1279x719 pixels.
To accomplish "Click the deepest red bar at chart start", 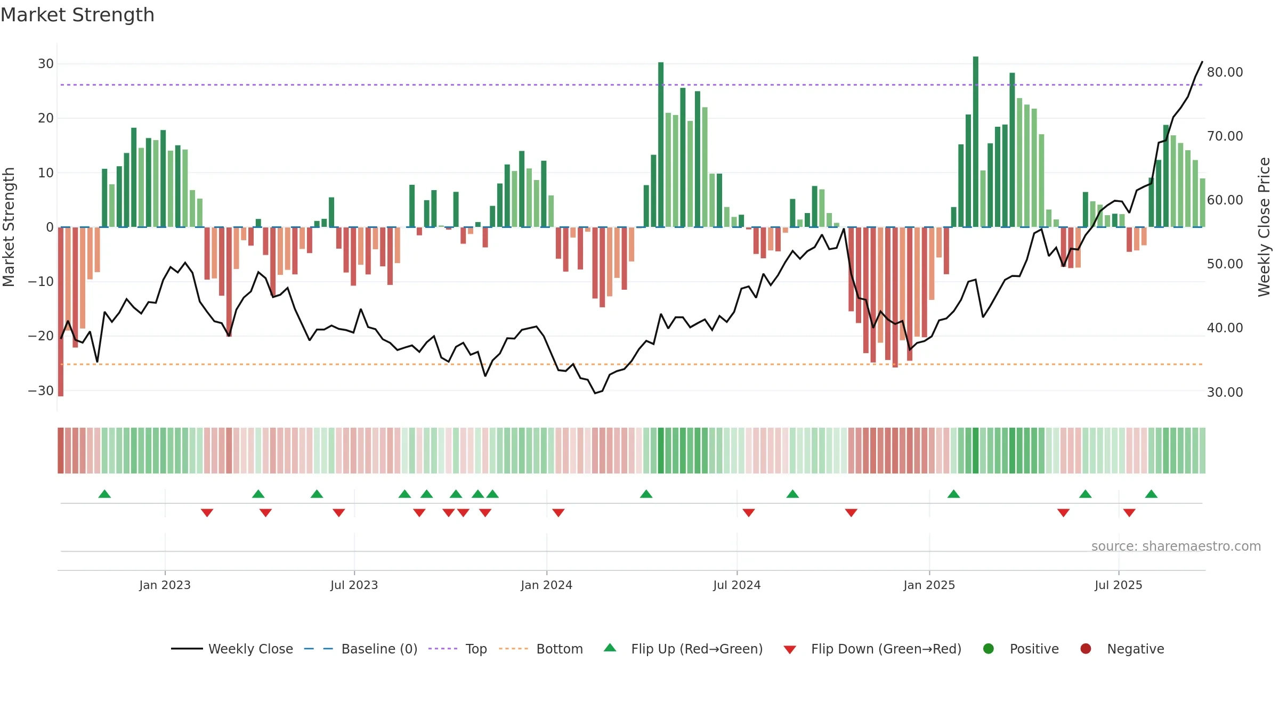I will click(61, 312).
